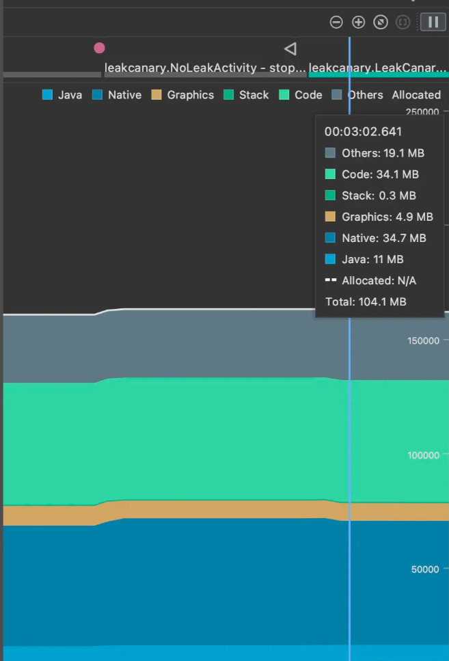
Task: Click the Stack: 0.3 MB tooltip row
Action: (370, 195)
